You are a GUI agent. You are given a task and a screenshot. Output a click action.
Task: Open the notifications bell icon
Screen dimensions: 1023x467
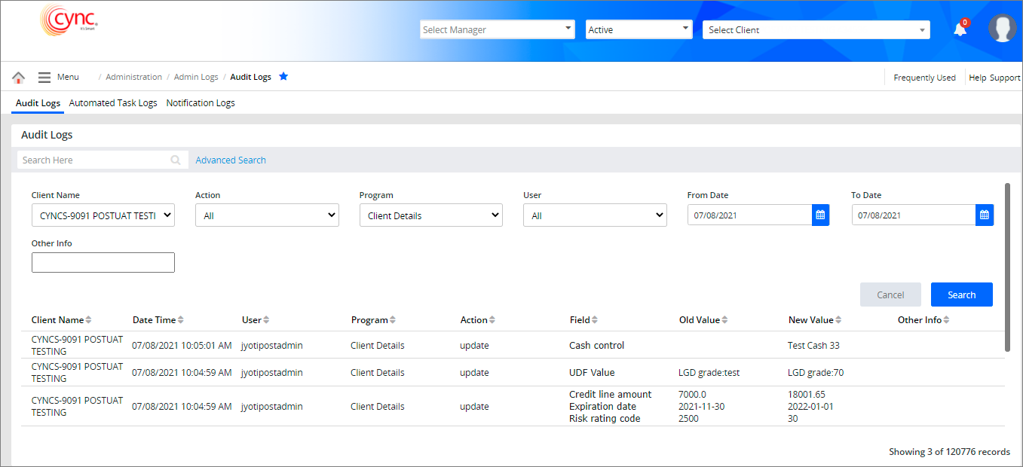[960, 29]
